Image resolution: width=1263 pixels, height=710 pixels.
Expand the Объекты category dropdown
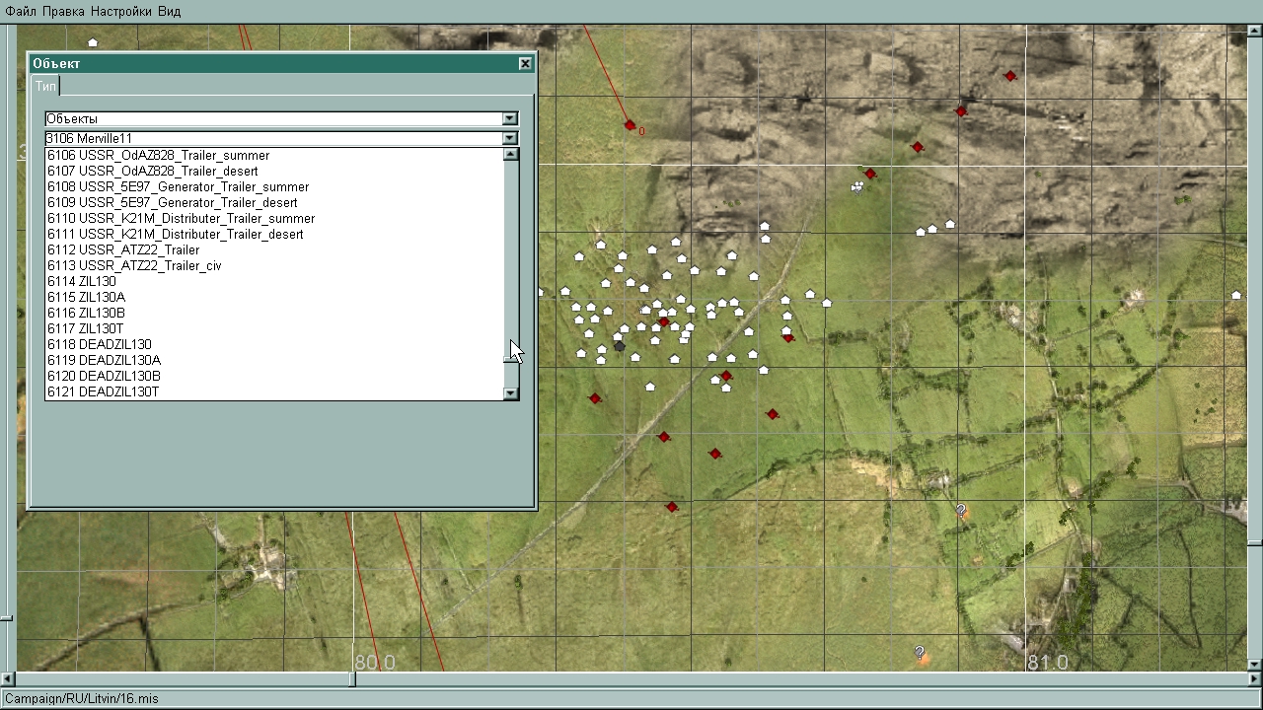509,119
